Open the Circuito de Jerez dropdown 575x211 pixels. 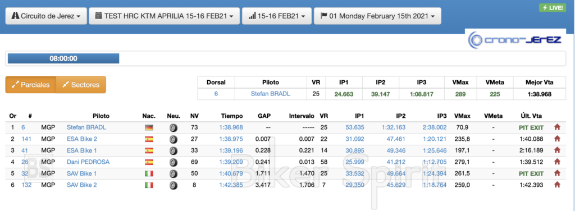[46, 16]
